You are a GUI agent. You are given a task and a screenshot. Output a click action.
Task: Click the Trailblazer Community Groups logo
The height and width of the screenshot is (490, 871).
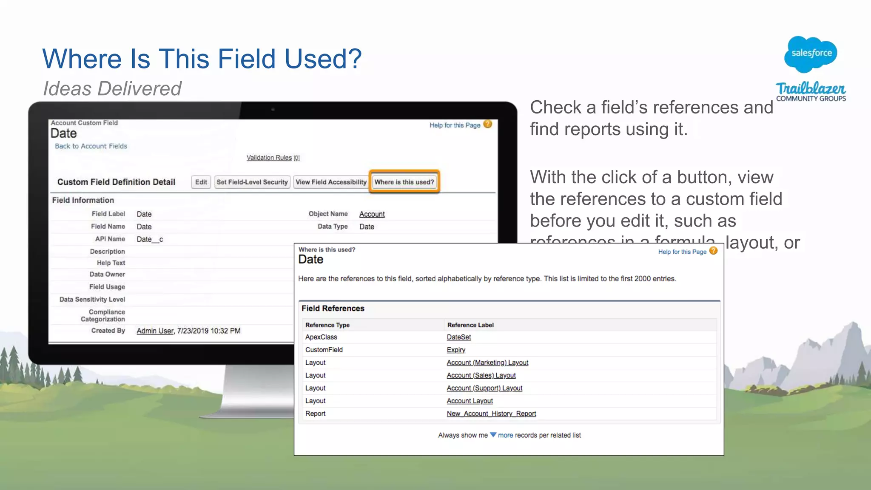point(811,92)
